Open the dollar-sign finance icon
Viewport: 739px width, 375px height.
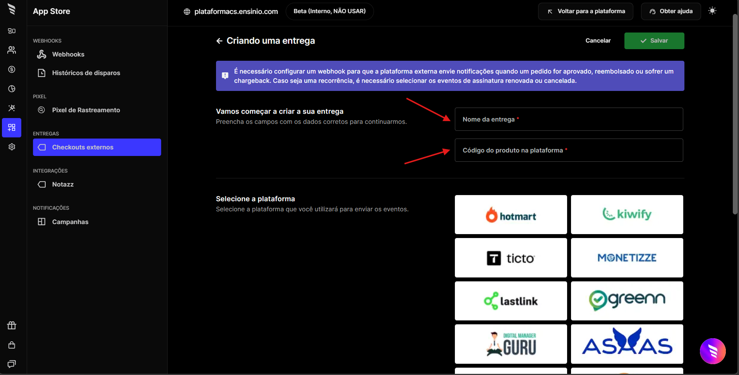coord(12,69)
